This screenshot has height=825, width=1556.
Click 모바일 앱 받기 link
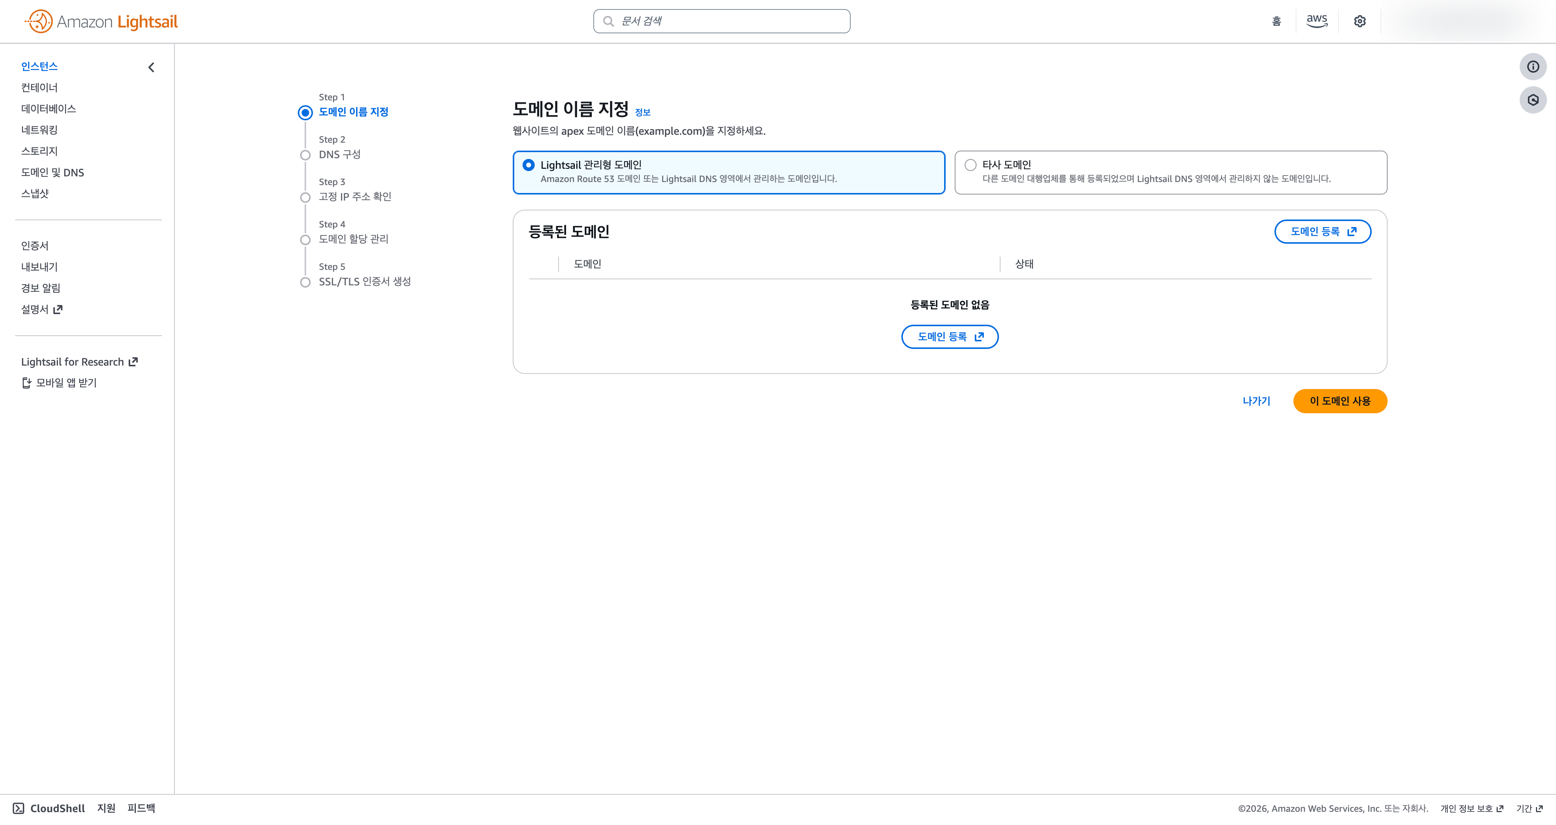tap(59, 382)
